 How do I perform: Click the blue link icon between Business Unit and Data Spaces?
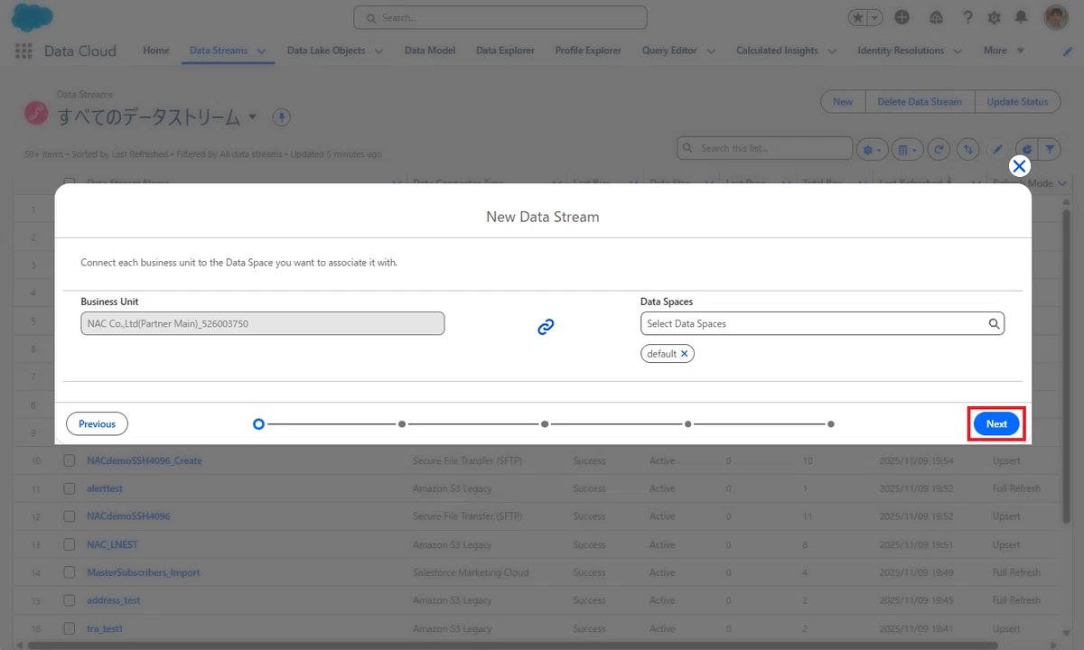click(546, 327)
